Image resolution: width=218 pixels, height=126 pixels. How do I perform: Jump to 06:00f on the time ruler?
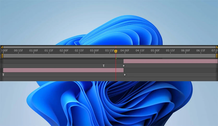(x=185, y=51)
